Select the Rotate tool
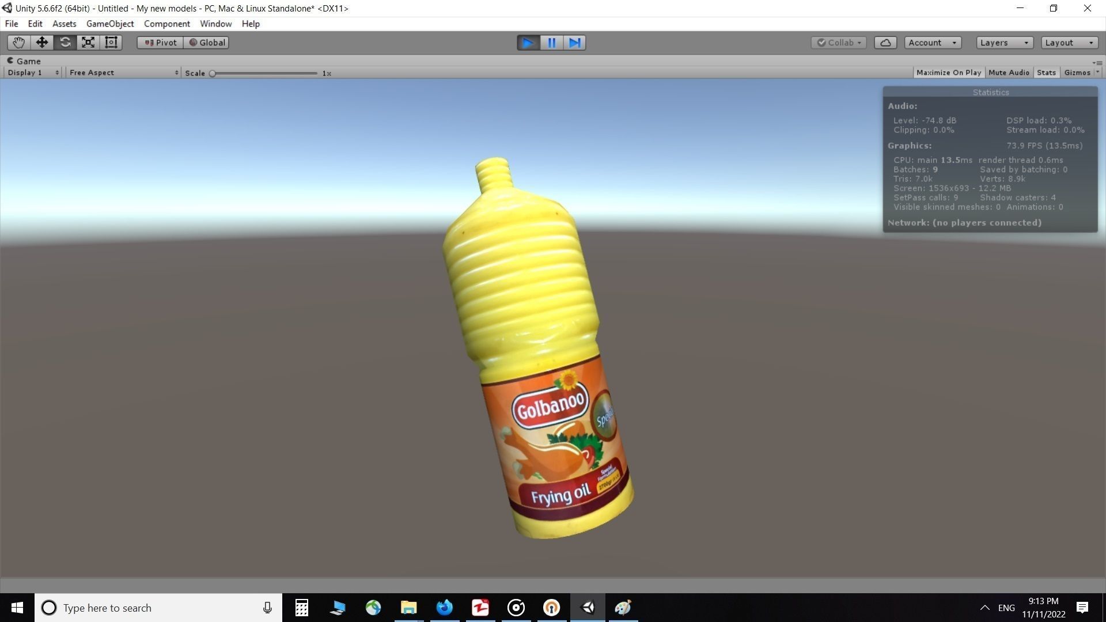This screenshot has height=622, width=1106. tap(65, 42)
